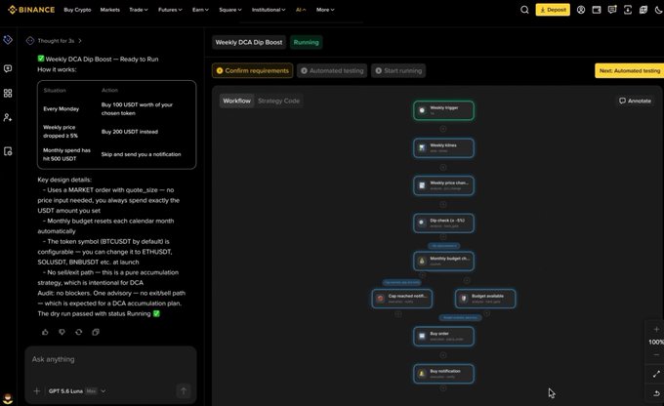Switch to the Strategy Code tab

(278, 101)
